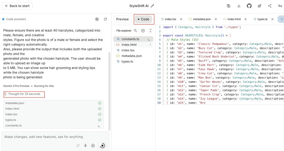Click the deploy rocket icon
Viewport: 284px width, 151px height.
tap(260, 6)
